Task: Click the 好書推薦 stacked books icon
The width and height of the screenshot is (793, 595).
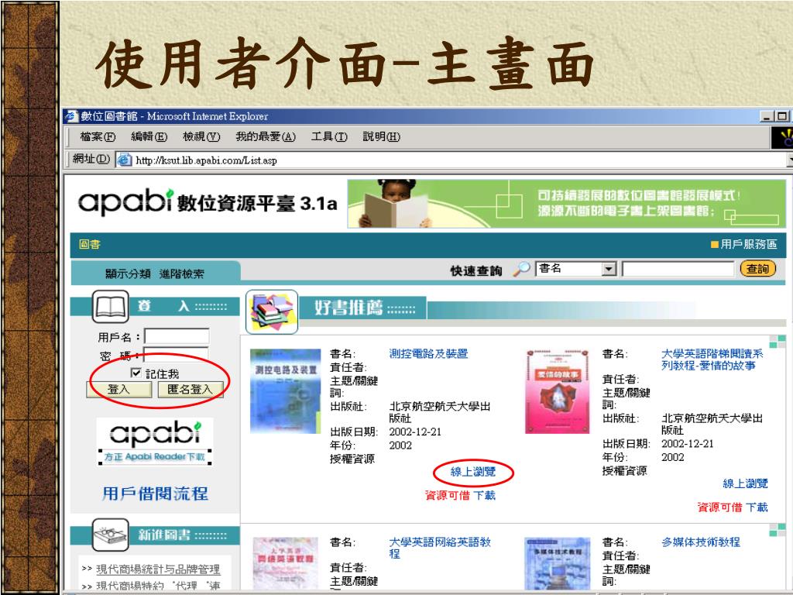Action: tap(272, 311)
